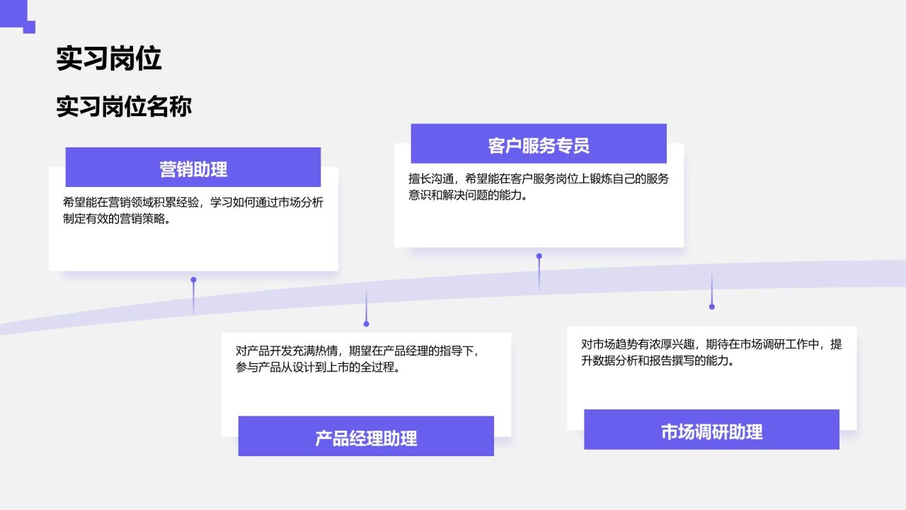Select the text starting 对市场趋势有浓厚兴趣
Viewport: 906px width, 510px height.
click(711, 352)
